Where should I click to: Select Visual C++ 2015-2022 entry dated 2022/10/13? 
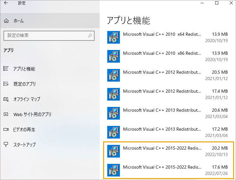tap(167, 151)
